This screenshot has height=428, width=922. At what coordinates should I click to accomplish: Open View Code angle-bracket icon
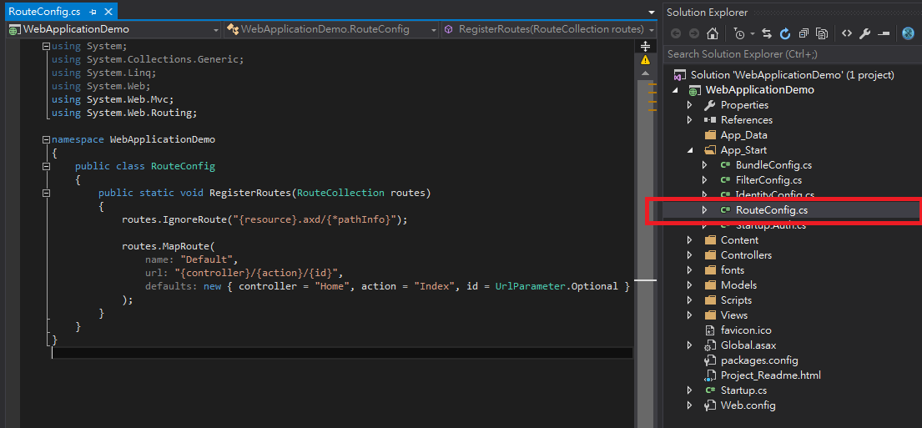coord(847,33)
